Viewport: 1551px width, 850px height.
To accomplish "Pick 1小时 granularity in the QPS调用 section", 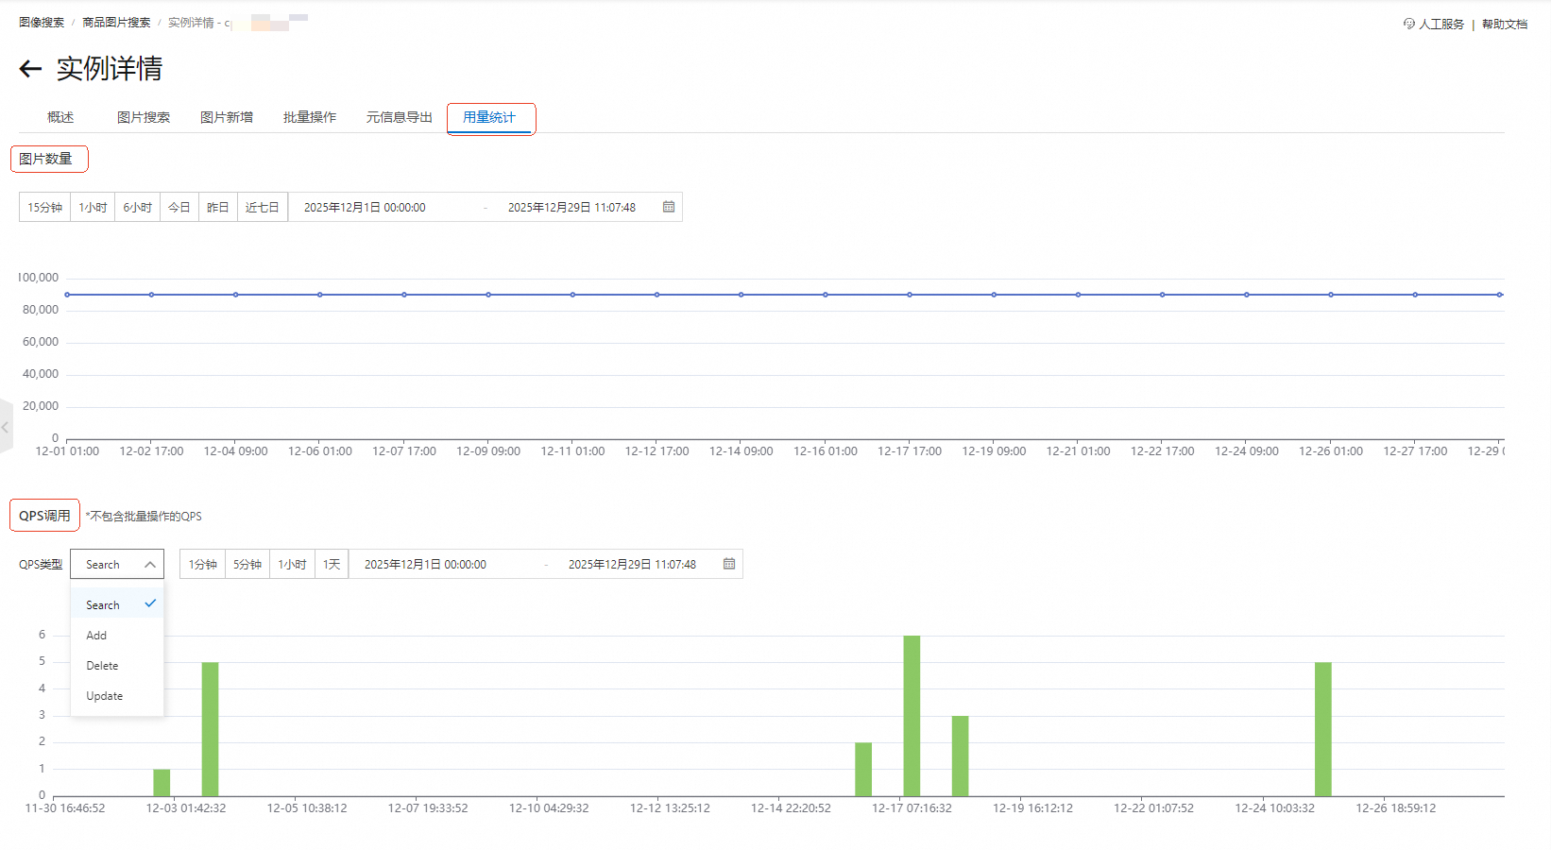I will [293, 564].
